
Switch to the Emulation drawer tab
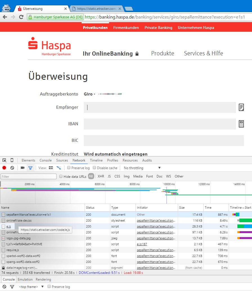click(x=25, y=279)
